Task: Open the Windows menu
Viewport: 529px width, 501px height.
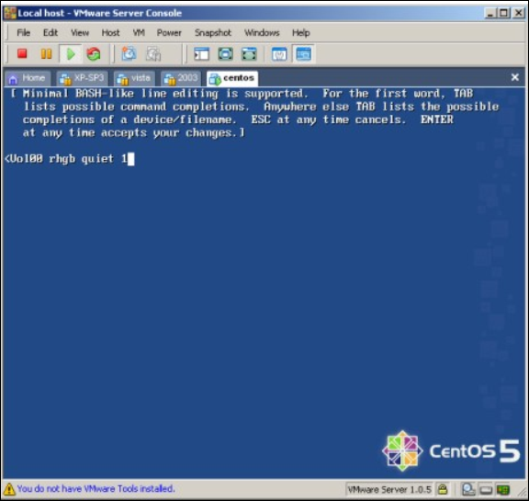Action: point(262,33)
